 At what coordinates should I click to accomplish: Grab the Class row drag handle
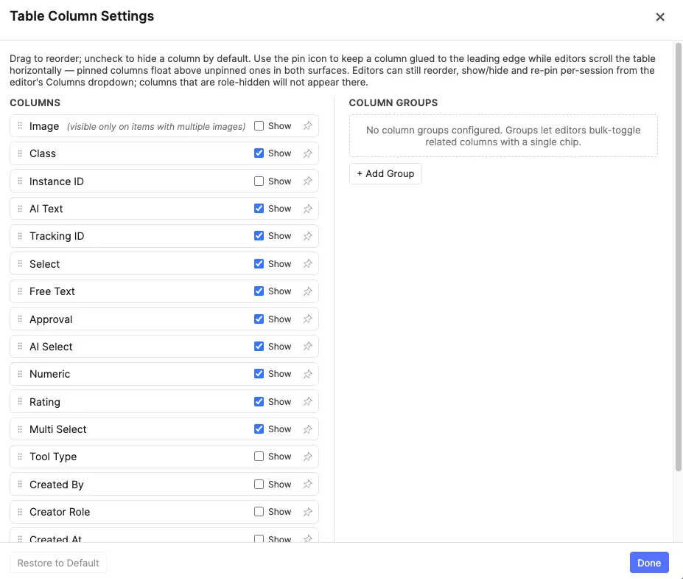20,153
